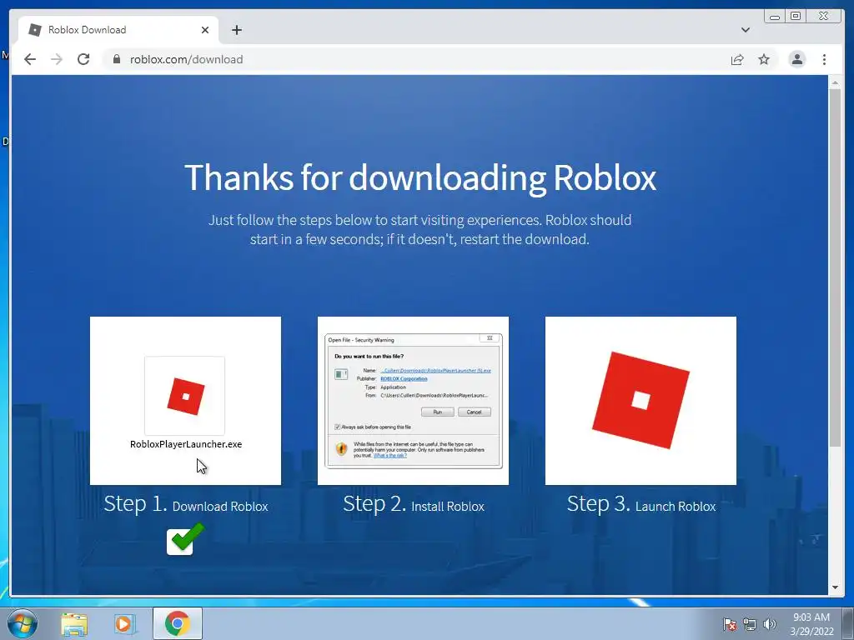Click the browser forward arrow

tap(57, 59)
